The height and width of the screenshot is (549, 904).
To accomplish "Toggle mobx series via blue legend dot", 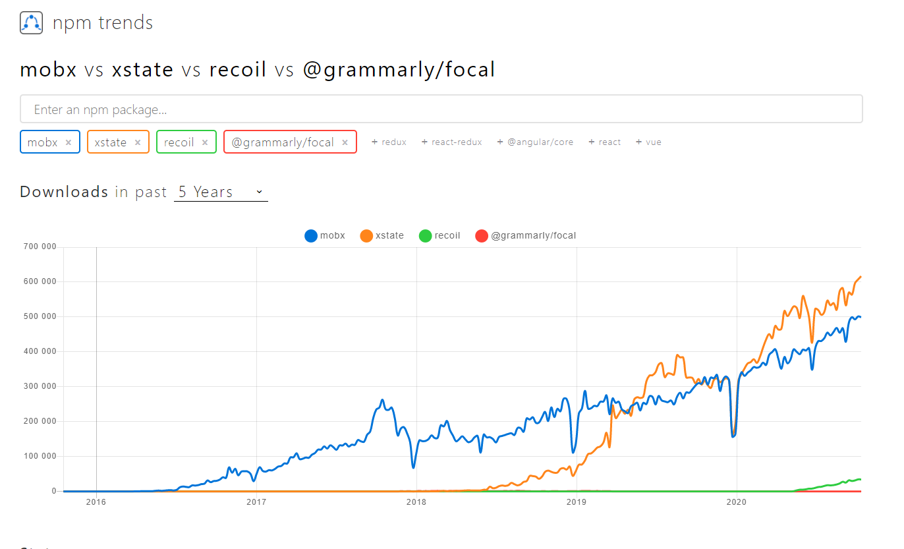I will (311, 235).
